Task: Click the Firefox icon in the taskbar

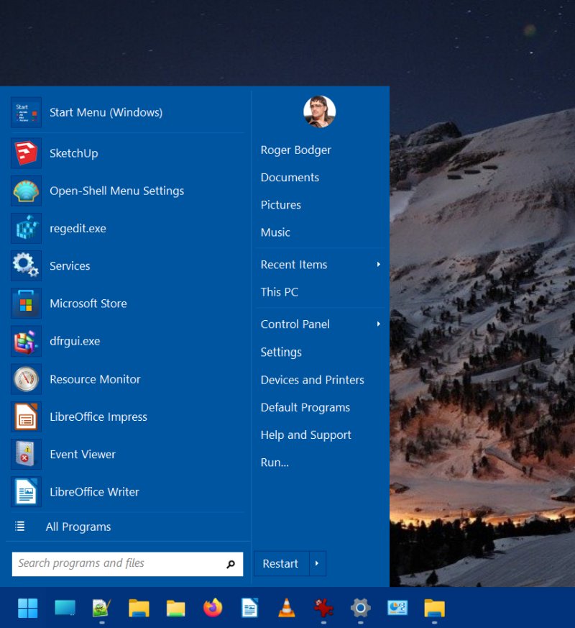Action: pyautogui.click(x=213, y=609)
